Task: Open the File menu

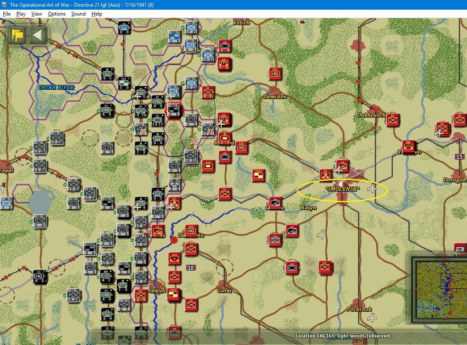Action: (7, 14)
